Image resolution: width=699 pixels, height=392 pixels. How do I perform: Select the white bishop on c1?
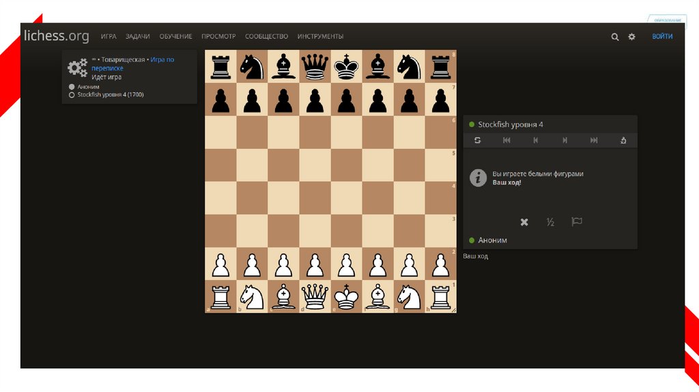pyautogui.click(x=283, y=296)
